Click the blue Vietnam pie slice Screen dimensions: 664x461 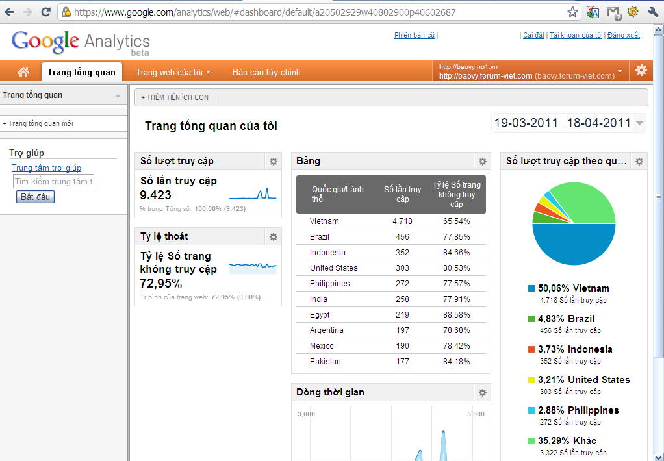click(574, 245)
